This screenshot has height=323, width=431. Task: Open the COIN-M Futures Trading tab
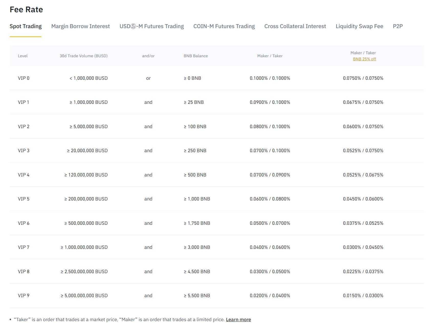coord(224,26)
